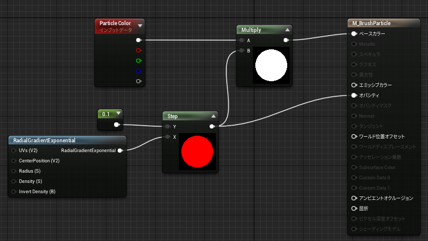This screenshot has height=241, width=428.
Task: Click the Step red circle preview
Action: [x=197, y=152]
